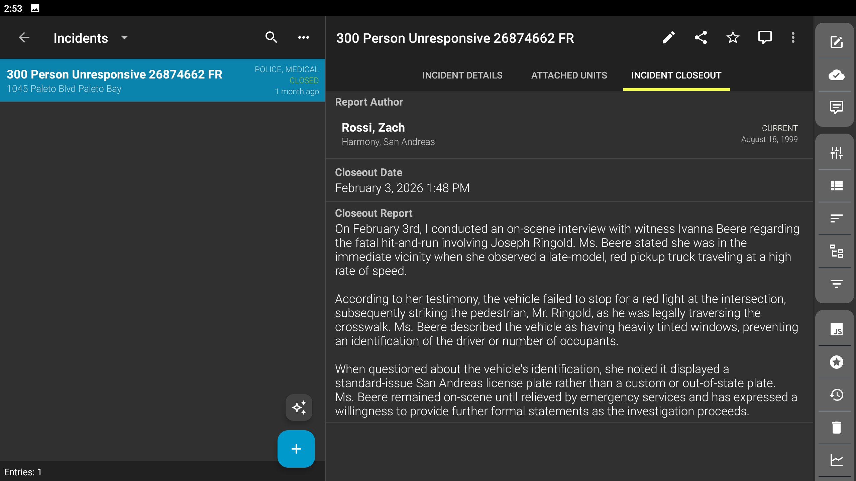Add a new entry with the plus button
This screenshot has height=481, width=856.
click(296, 449)
